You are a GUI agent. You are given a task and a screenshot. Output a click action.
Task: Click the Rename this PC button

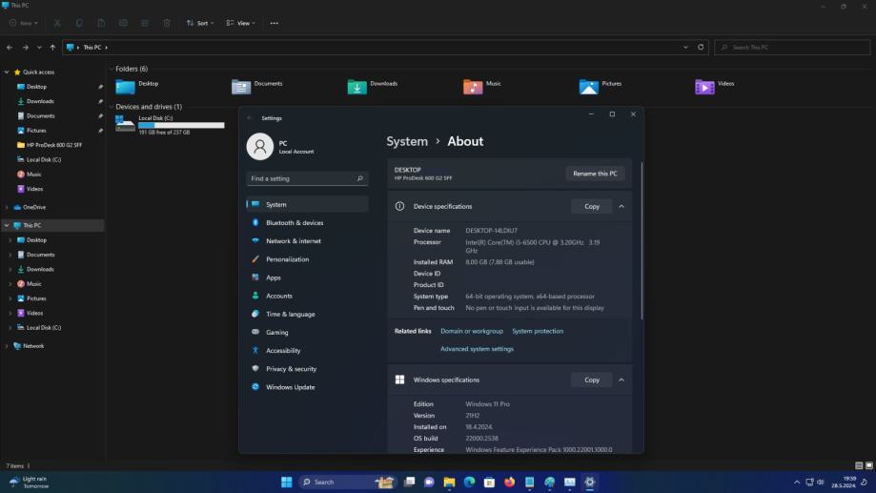595,174
